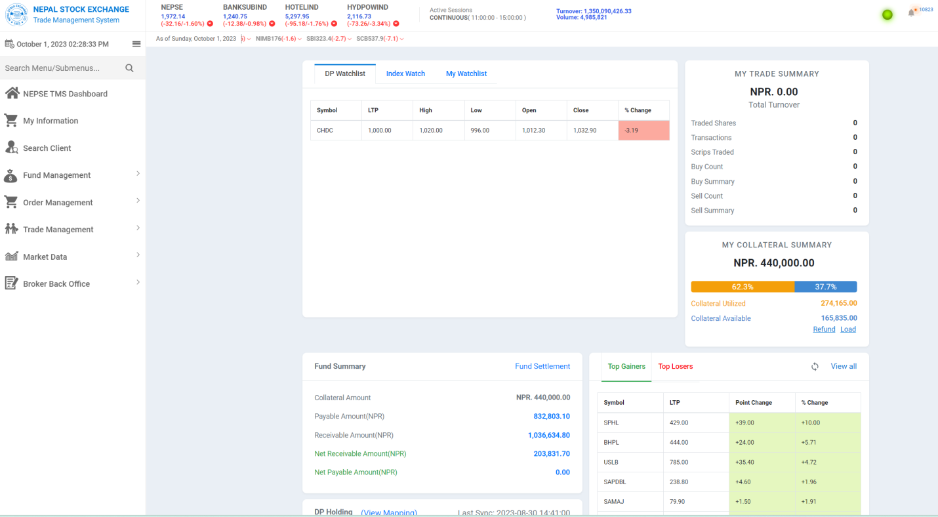Select the Top Gainers tab

(x=626, y=366)
